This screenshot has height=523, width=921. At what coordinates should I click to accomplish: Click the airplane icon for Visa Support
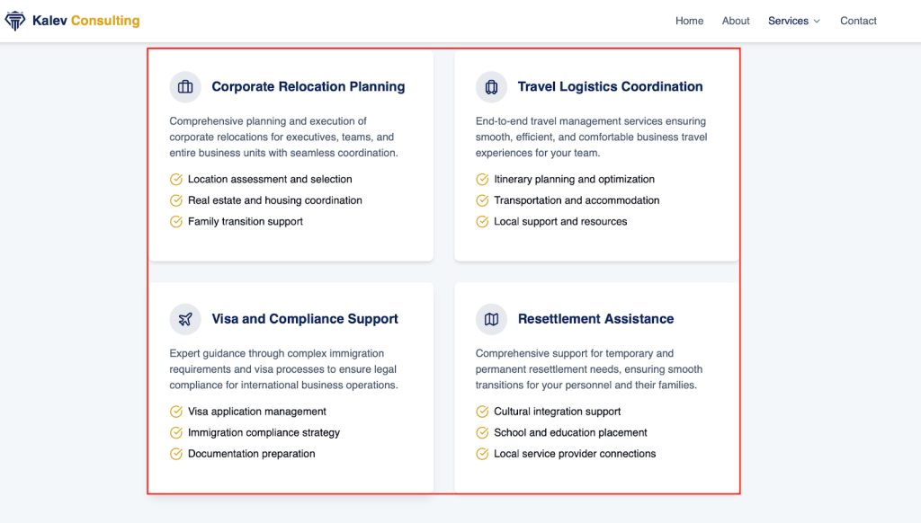click(185, 319)
